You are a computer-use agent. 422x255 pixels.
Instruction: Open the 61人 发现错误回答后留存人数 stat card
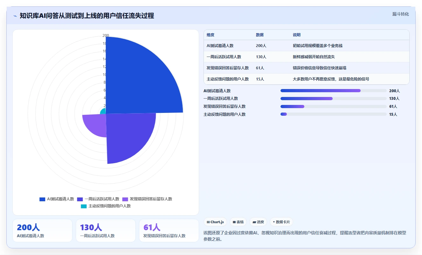[169, 231]
